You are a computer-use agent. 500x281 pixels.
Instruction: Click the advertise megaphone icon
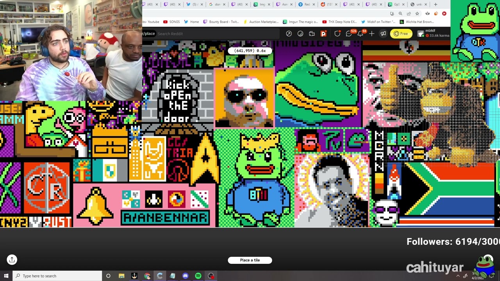pos(383,34)
